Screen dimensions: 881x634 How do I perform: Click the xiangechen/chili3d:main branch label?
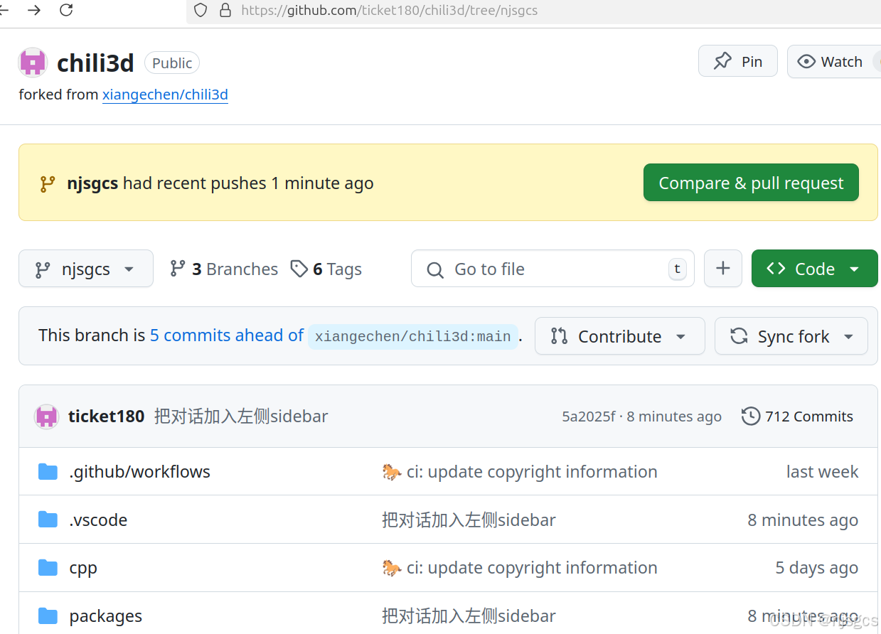pyautogui.click(x=412, y=336)
